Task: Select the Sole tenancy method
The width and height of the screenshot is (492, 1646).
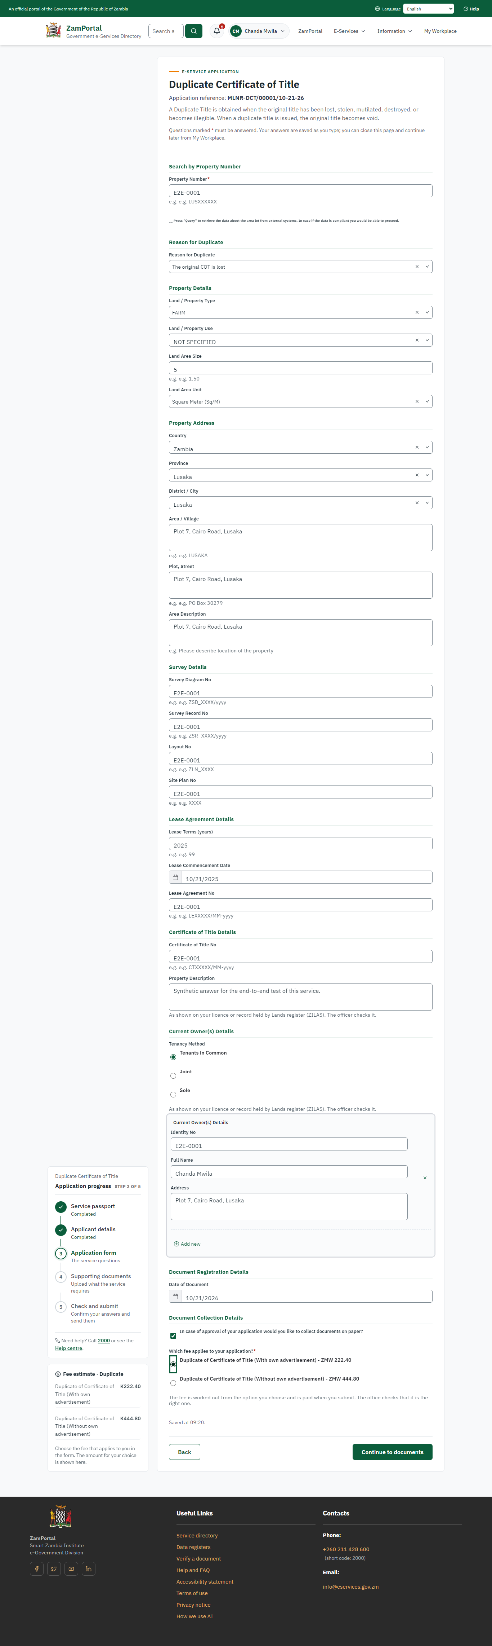Action: point(173,1095)
